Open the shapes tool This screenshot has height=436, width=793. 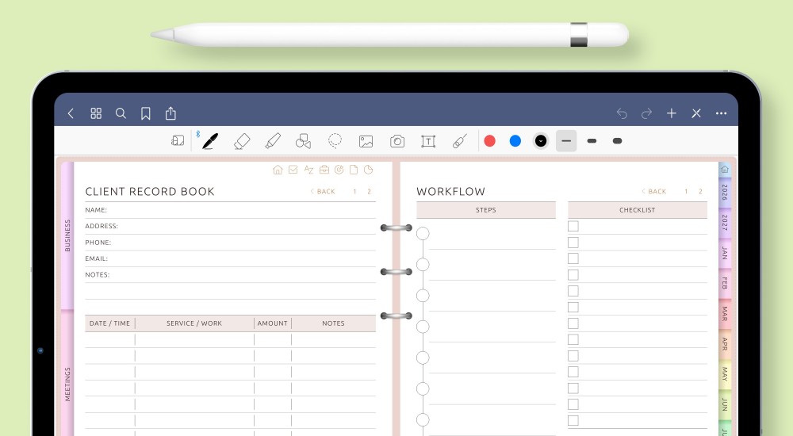coord(303,141)
